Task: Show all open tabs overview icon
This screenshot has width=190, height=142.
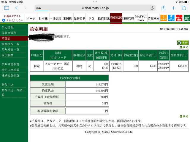Action: click(184, 8)
